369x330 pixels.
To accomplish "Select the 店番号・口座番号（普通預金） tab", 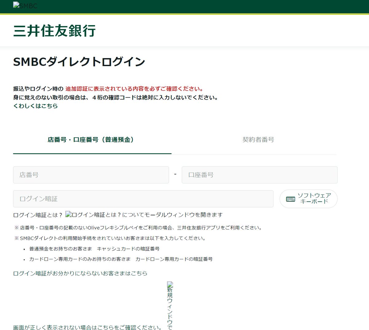I will pos(92,140).
